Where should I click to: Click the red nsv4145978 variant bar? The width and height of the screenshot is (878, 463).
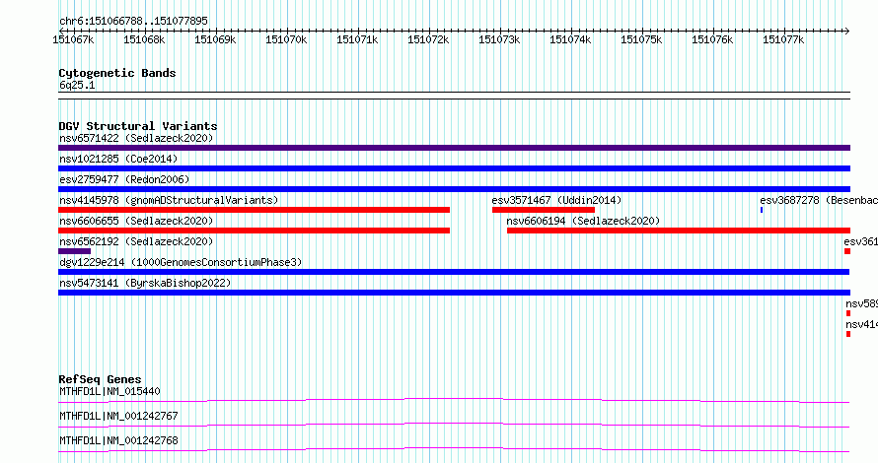point(254,210)
